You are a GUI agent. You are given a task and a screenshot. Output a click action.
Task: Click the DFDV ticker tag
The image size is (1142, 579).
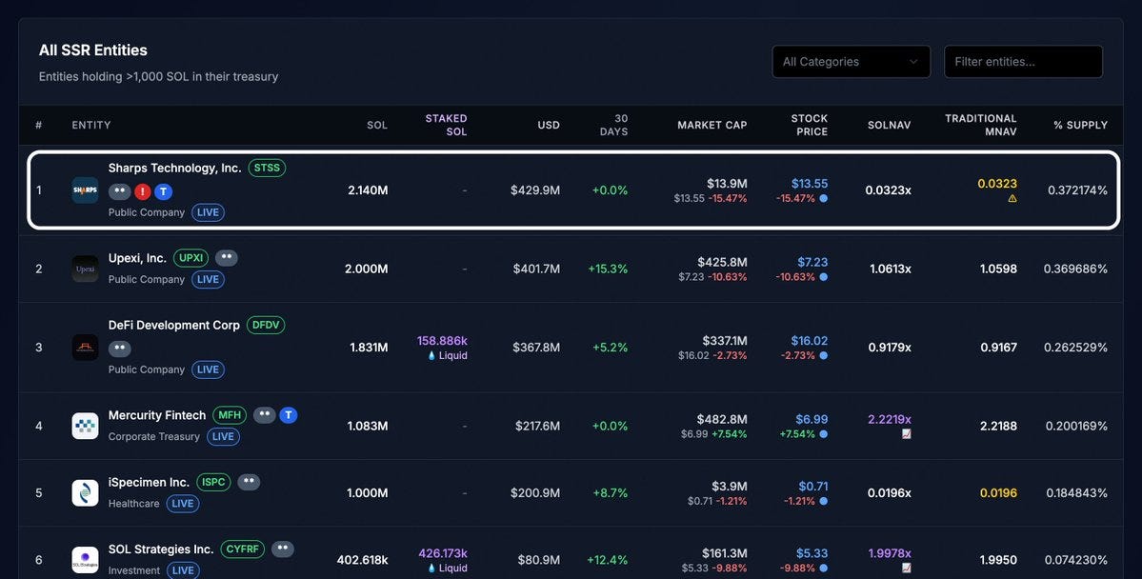pyautogui.click(x=266, y=325)
